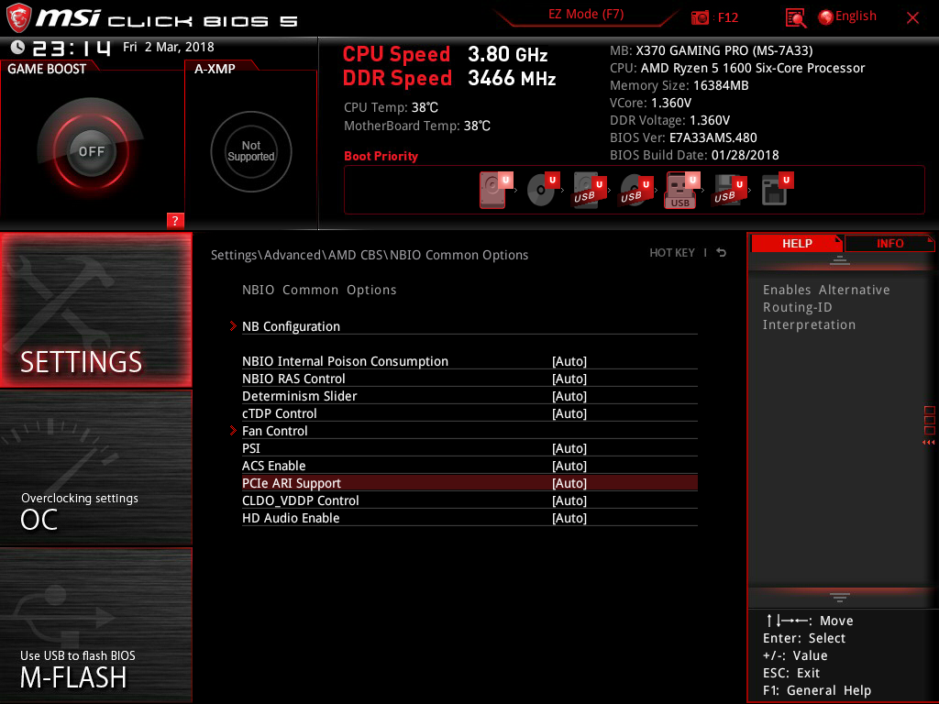Image resolution: width=939 pixels, height=704 pixels.
Task: Select the CD/DVD drive boot device icon
Action: click(x=541, y=190)
